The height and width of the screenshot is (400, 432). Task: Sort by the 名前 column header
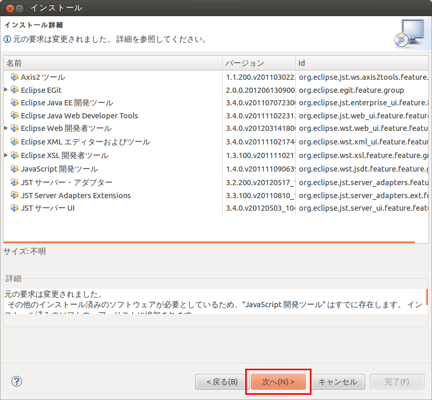(113, 63)
